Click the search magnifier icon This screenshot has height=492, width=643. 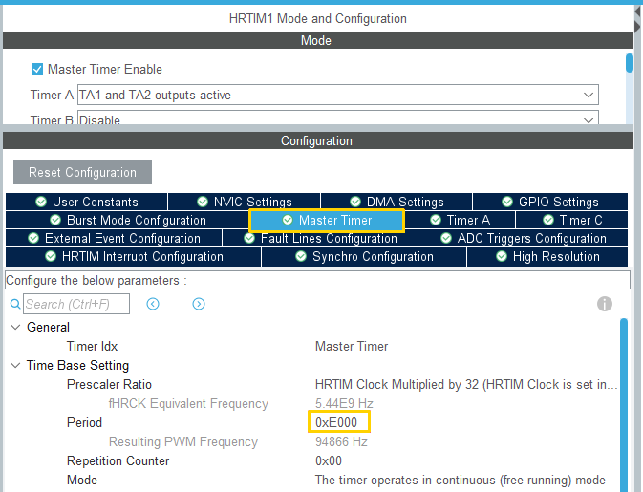(15, 304)
